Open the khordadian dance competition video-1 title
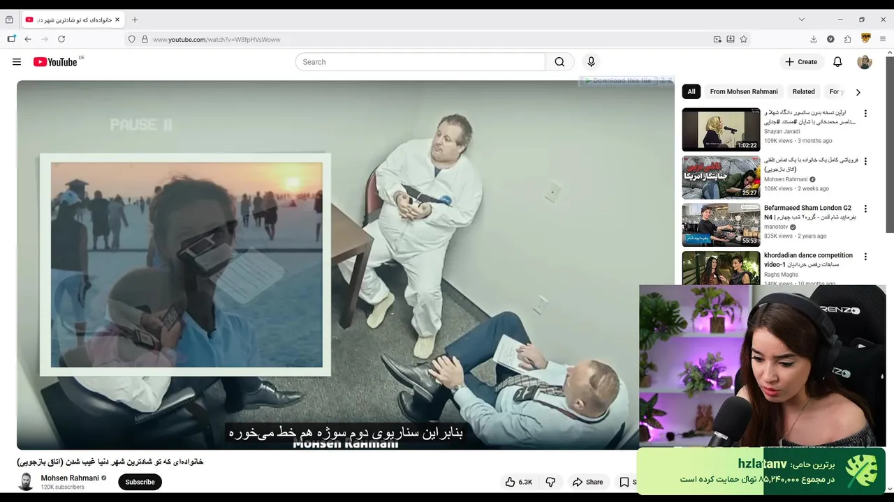The height and width of the screenshot is (502, 894). tap(808, 260)
